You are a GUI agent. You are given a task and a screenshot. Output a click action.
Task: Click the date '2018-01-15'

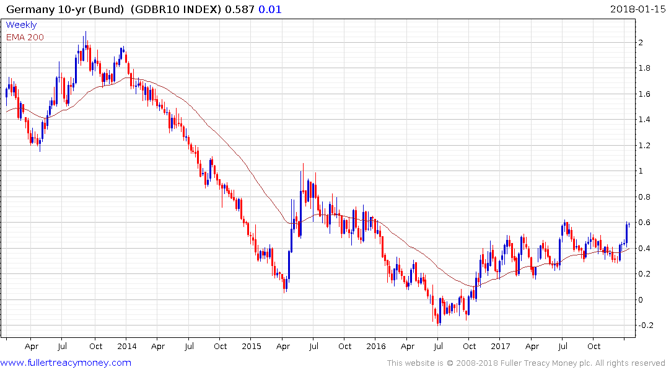tap(638, 9)
